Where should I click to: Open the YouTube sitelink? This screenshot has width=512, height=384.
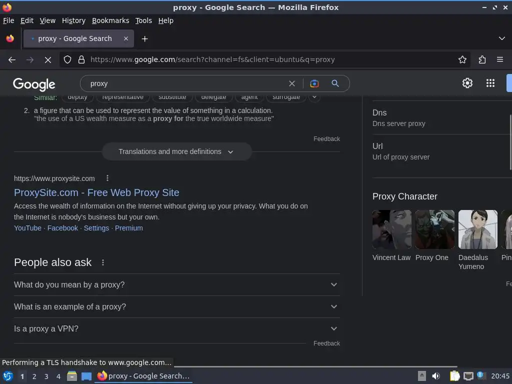(x=28, y=228)
